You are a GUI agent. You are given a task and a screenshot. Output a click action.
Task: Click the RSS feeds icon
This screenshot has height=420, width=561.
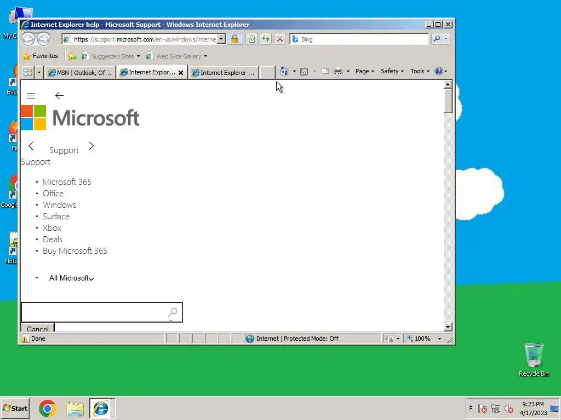tap(304, 72)
